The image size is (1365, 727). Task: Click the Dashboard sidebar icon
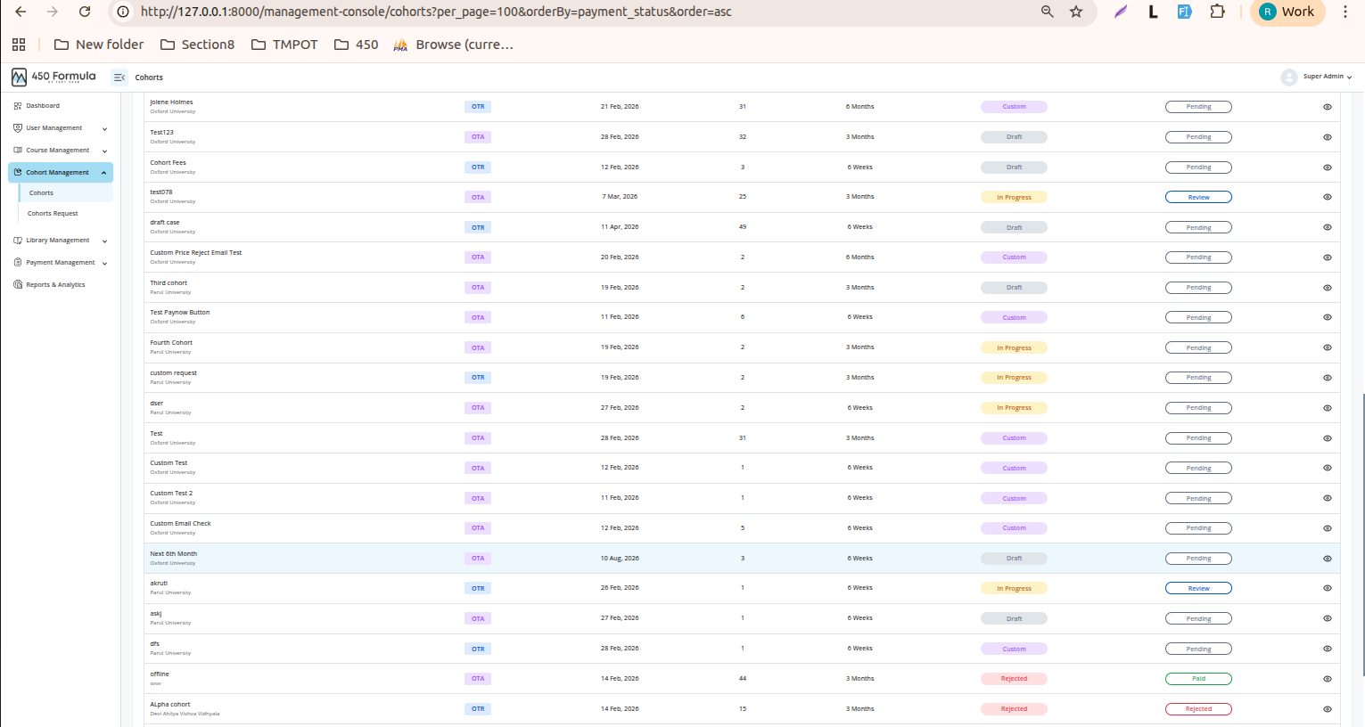[x=18, y=106]
